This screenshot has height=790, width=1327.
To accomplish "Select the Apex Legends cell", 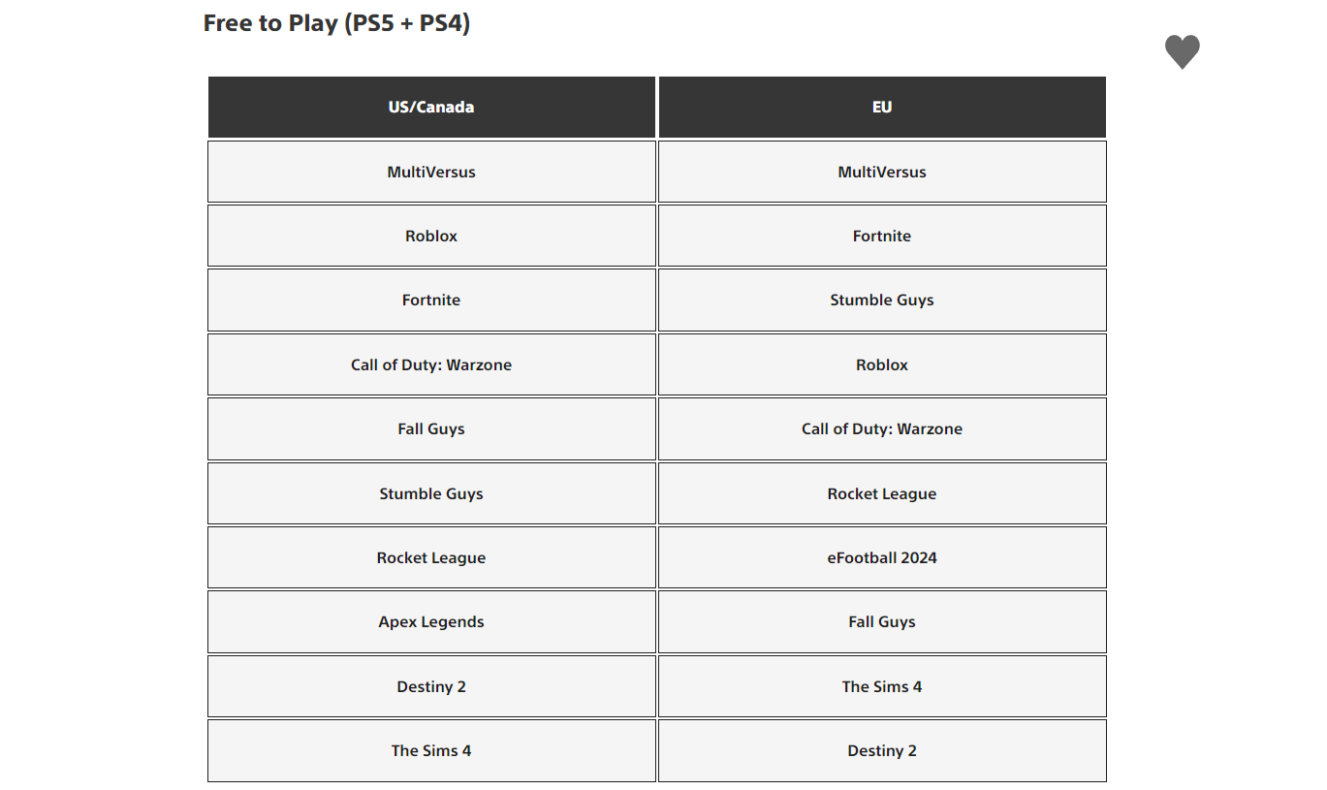I will (431, 621).
